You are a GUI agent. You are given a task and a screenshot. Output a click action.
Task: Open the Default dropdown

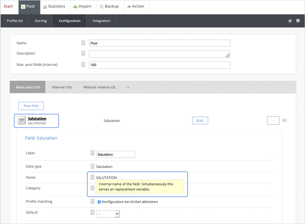click(x=108, y=214)
